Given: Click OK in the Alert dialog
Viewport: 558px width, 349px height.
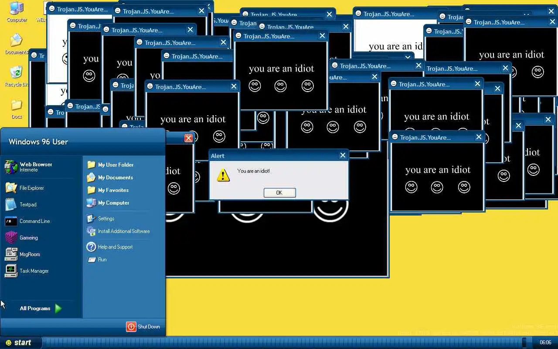Looking at the screenshot, I should click(x=279, y=193).
